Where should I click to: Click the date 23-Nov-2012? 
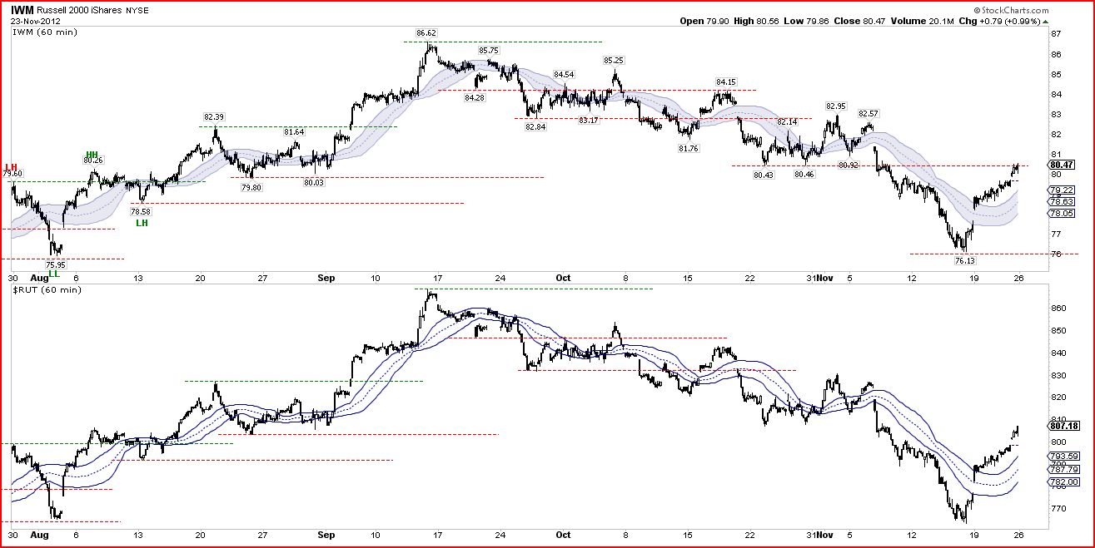pos(36,21)
